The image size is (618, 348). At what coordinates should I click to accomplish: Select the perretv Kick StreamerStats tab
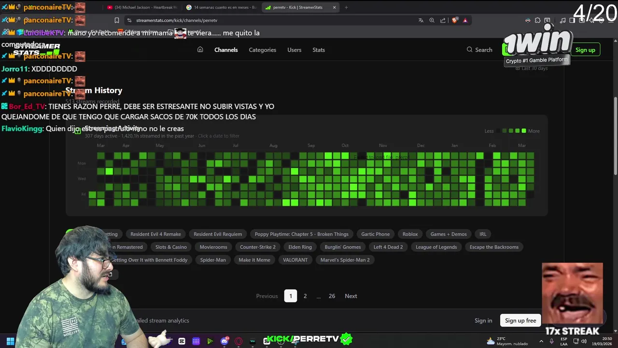coord(300,7)
